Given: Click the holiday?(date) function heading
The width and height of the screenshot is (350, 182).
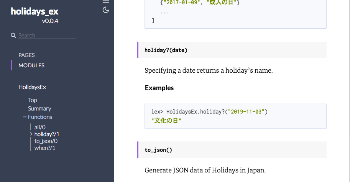Looking at the screenshot, I should coord(166,50).
